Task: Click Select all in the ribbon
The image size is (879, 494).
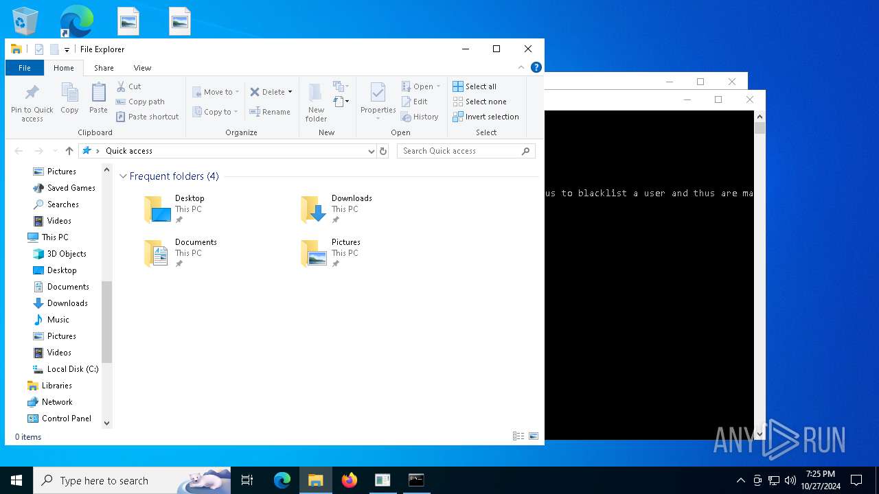Action: pos(475,86)
